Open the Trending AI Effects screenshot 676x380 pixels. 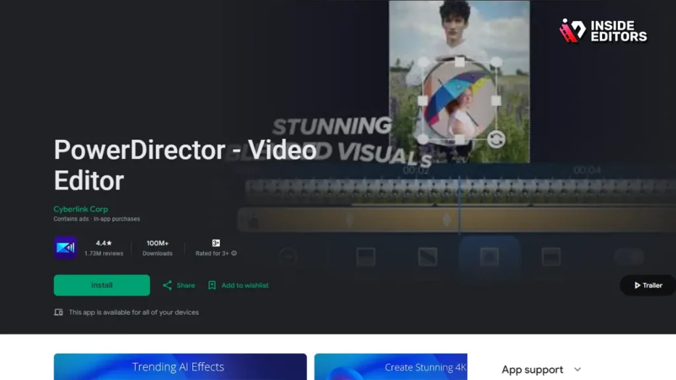point(180,367)
